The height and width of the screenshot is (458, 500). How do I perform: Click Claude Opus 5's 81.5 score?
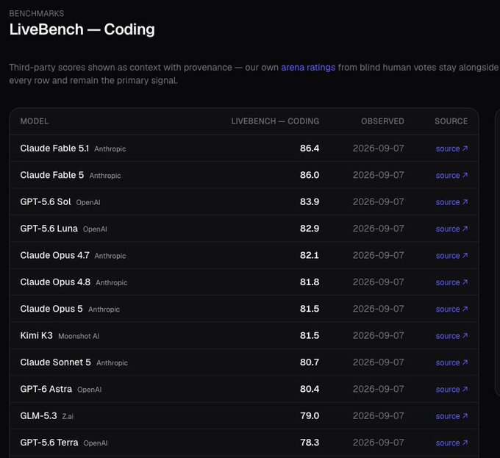click(x=310, y=309)
